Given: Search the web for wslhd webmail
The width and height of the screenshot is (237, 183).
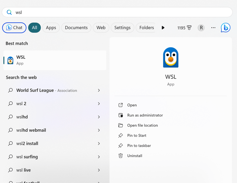Looking at the screenshot, I should [31, 130].
